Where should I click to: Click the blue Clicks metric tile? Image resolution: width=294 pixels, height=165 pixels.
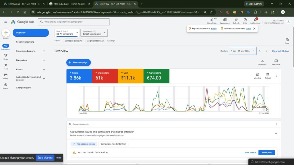coord(79,76)
